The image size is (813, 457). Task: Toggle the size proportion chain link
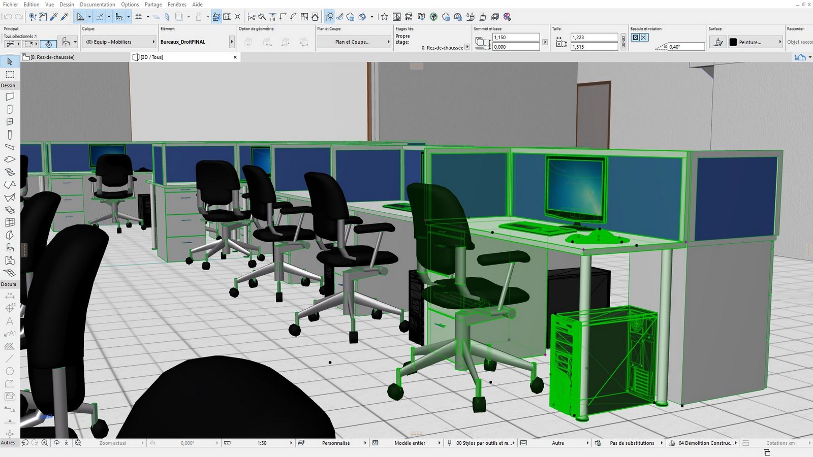623,42
